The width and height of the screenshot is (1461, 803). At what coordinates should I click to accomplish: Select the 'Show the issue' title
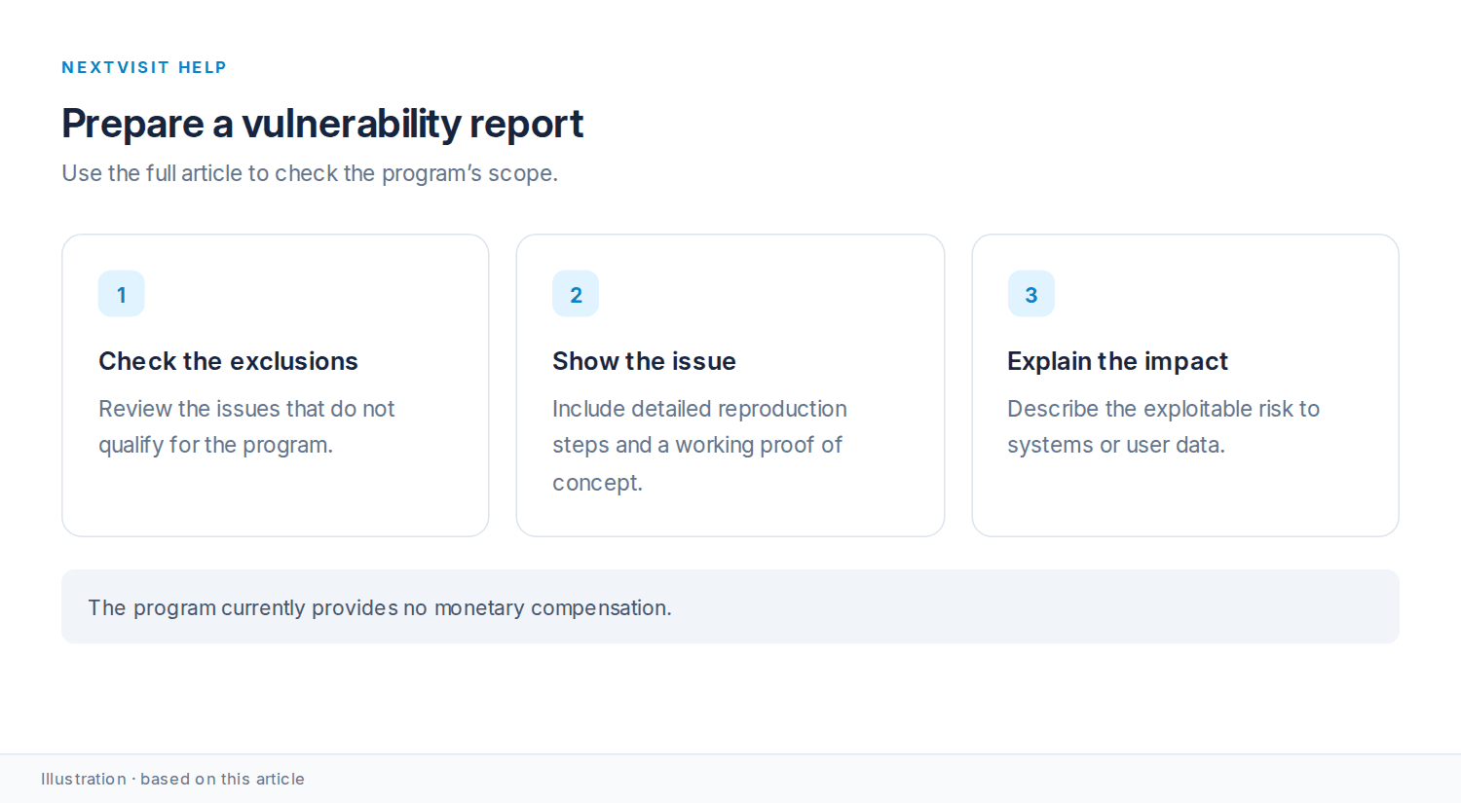point(644,361)
